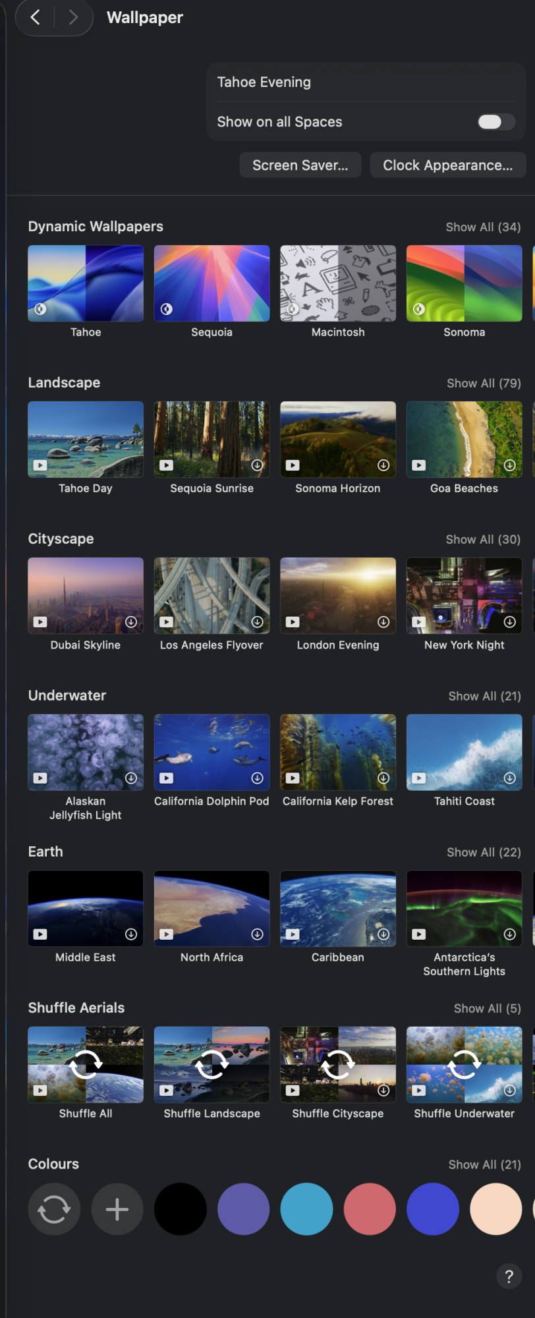Go back with the left chevron
This screenshot has width=535, height=1318.
tap(36, 17)
